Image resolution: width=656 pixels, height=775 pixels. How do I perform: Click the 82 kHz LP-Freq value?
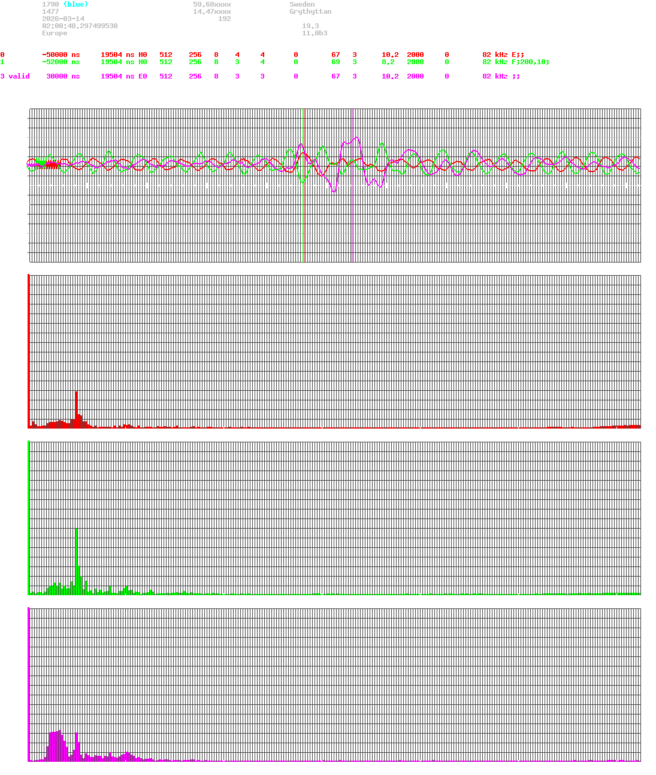click(494, 55)
